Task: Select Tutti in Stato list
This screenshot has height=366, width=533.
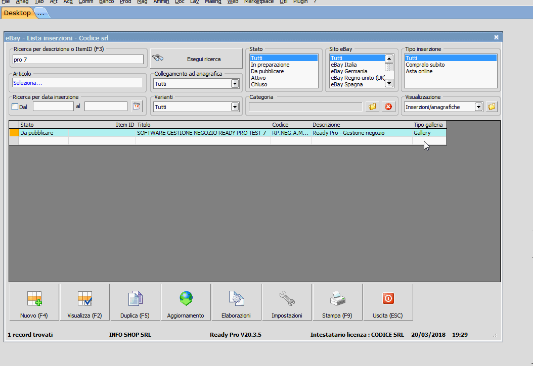Action: pyautogui.click(x=284, y=58)
